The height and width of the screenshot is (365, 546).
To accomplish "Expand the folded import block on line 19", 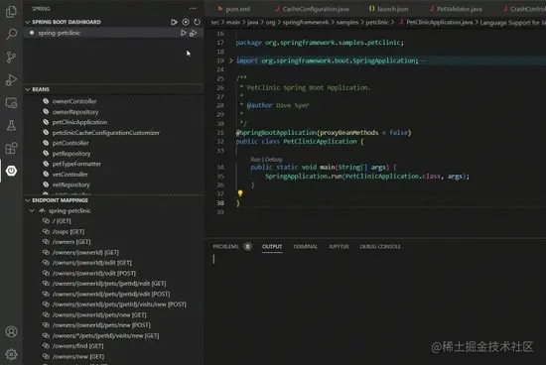I will (230, 61).
